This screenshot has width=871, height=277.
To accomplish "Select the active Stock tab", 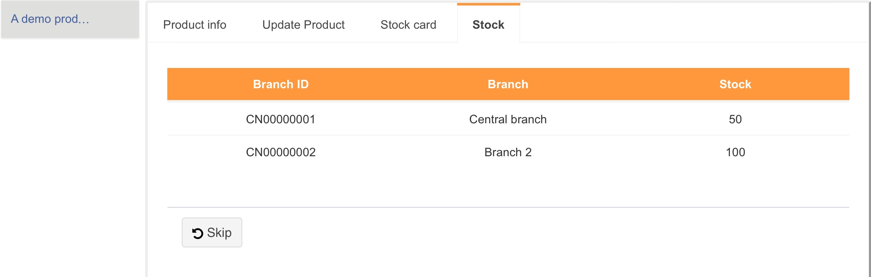I will click(488, 25).
